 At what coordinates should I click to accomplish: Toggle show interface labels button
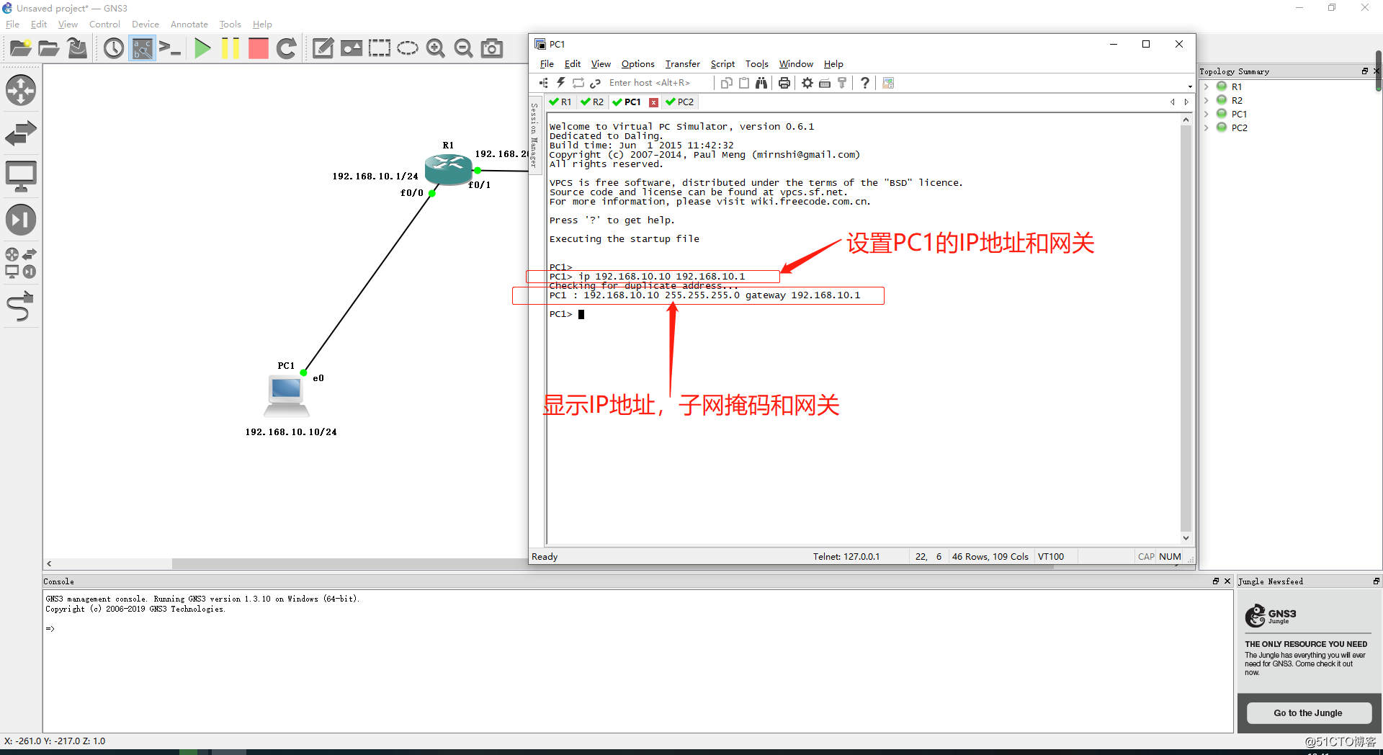click(142, 48)
